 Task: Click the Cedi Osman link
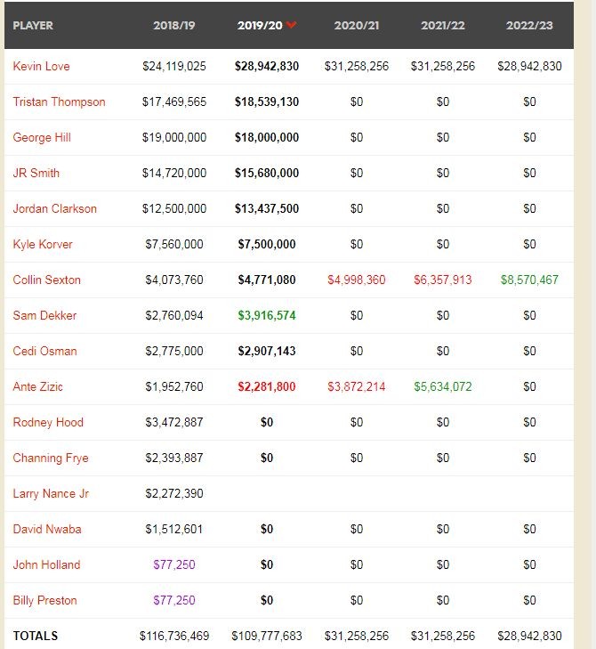point(44,351)
